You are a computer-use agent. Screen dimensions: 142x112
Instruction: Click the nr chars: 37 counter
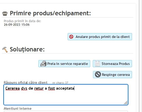coord(60,83)
